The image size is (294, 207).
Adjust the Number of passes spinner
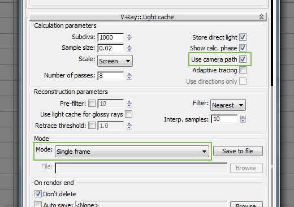[129, 76]
